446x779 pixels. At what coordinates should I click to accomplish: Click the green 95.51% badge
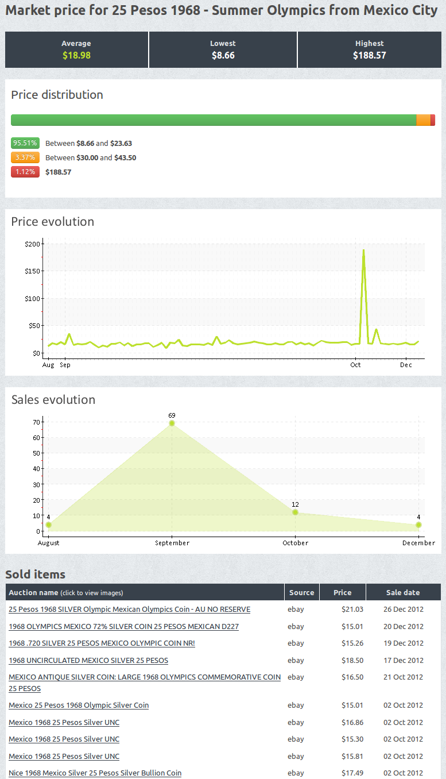(x=25, y=143)
